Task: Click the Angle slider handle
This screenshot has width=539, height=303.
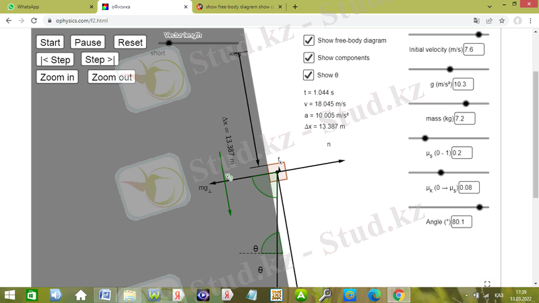Action: tap(479, 207)
